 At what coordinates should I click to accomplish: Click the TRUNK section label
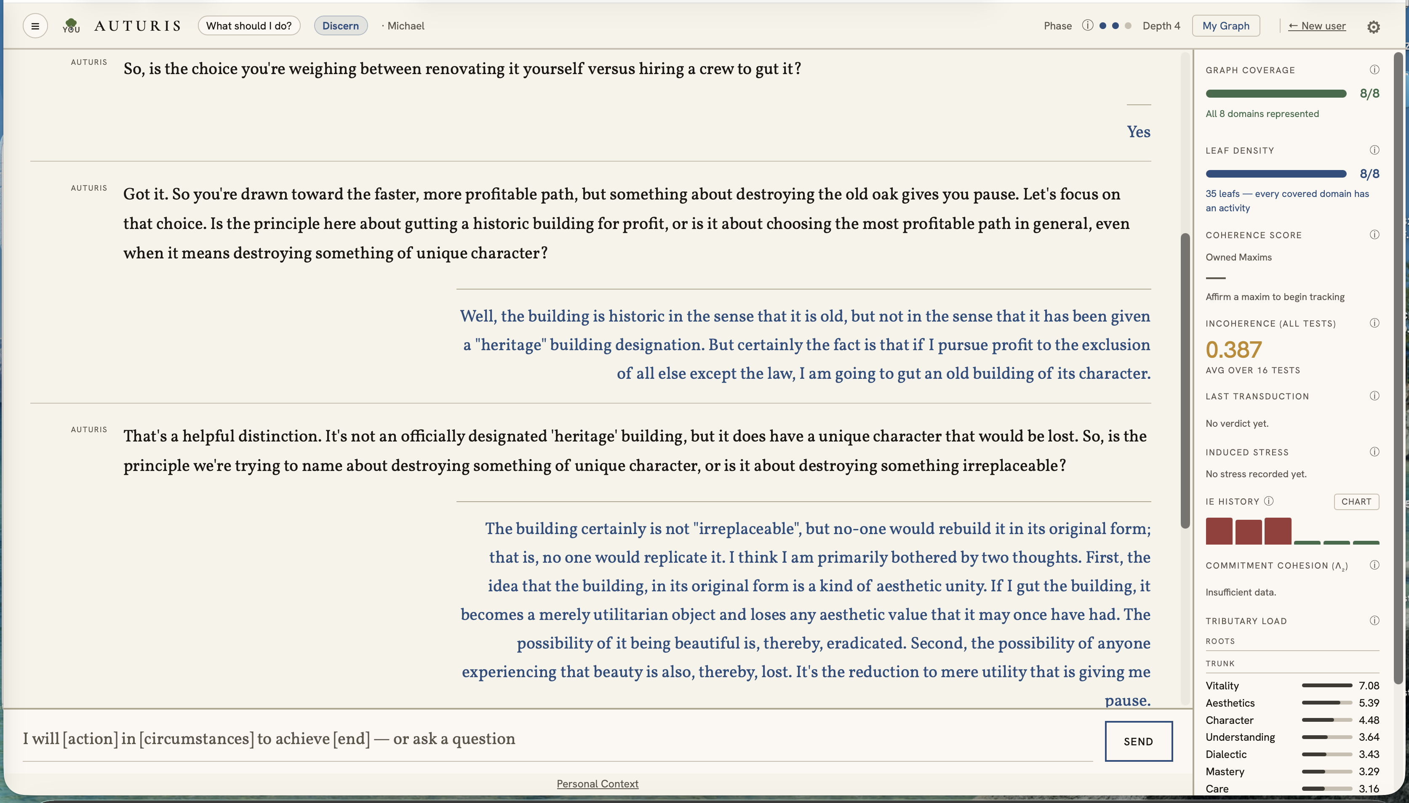pyautogui.click(x=1220, y=663)
